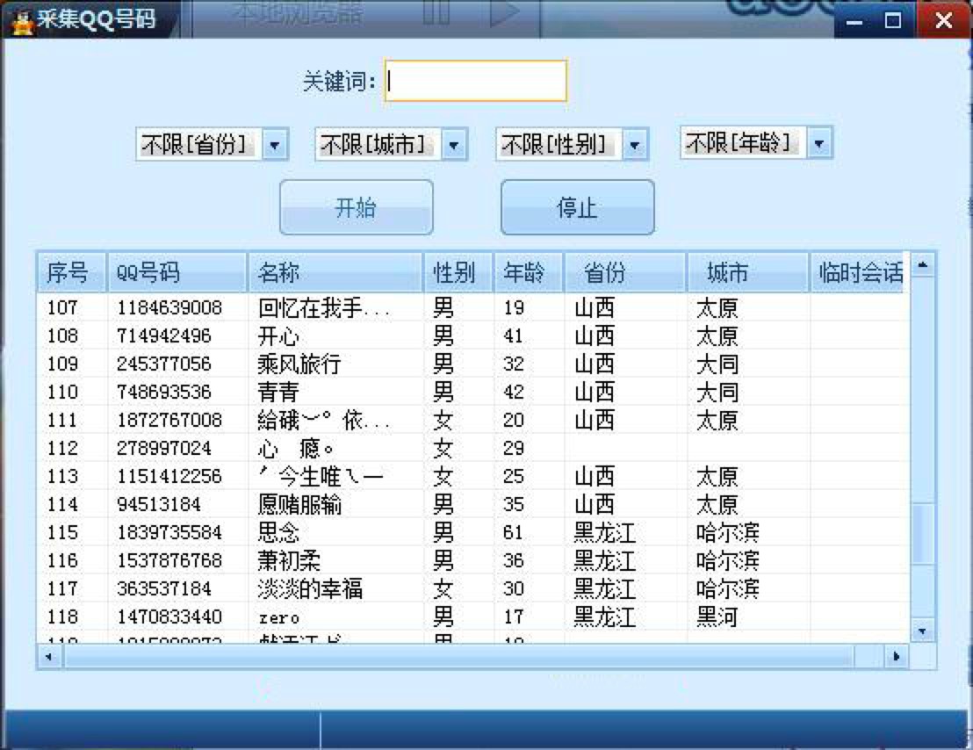
Task: Open the 不限[省份] province dropdown
Action: [x=273, y=143]
